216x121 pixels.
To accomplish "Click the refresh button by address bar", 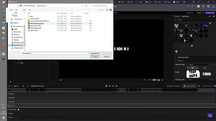I will point(86,6).
